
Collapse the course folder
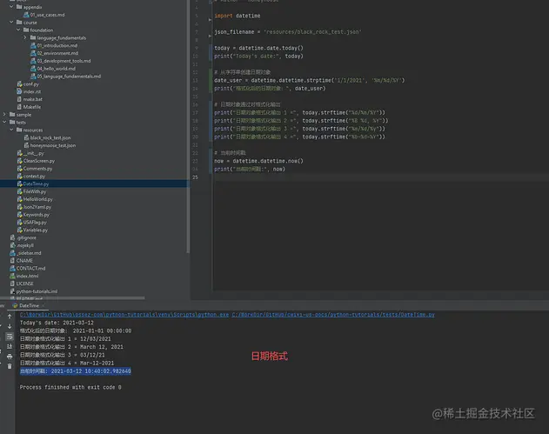(11, 22)
